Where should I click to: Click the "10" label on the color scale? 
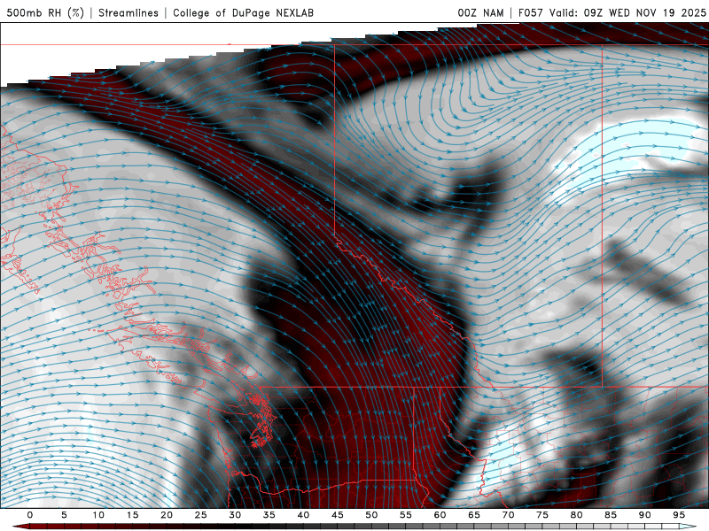coord(98,515)
